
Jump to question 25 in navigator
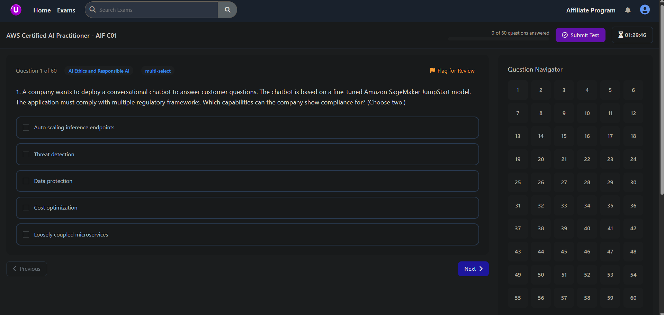pyautogui.click(x=518, y=182)
